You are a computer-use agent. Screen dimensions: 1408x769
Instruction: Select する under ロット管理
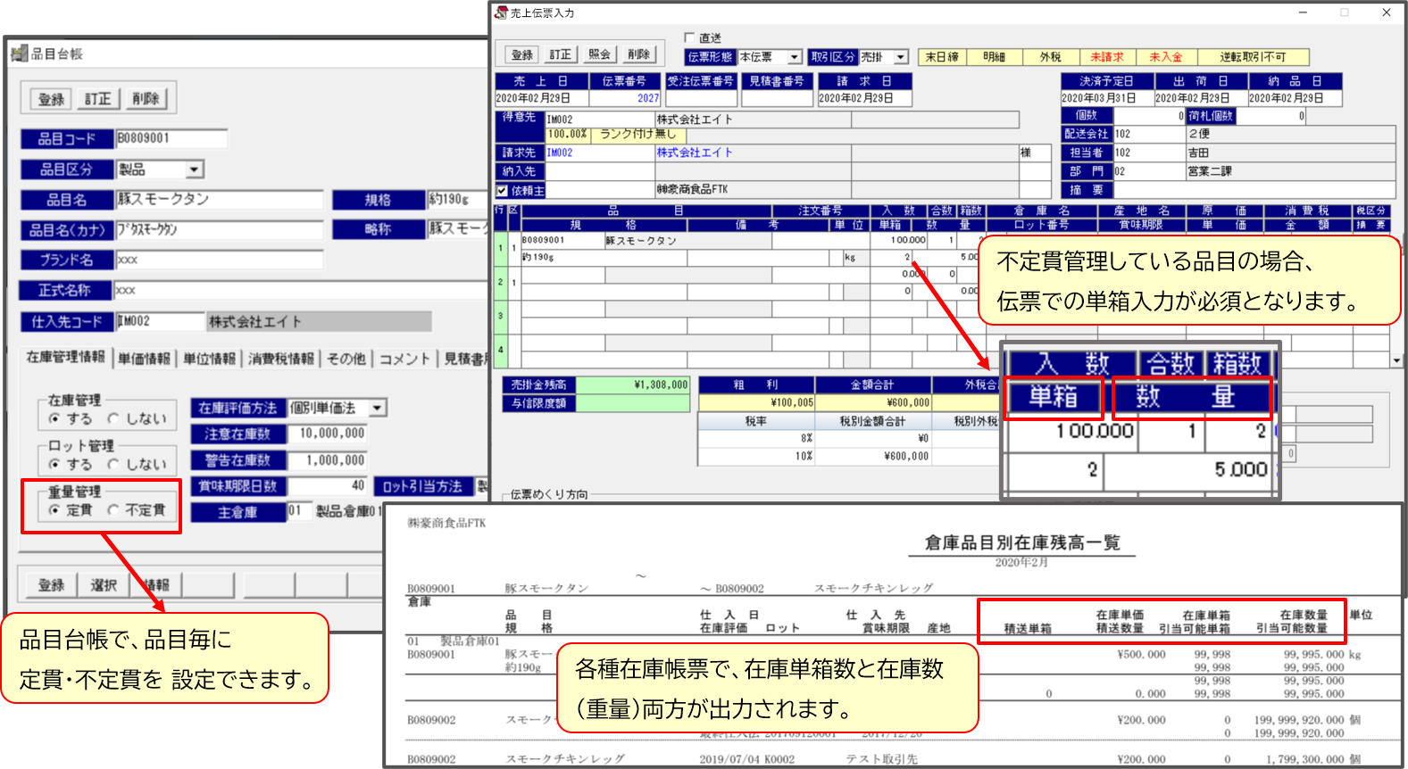[54, 464]
